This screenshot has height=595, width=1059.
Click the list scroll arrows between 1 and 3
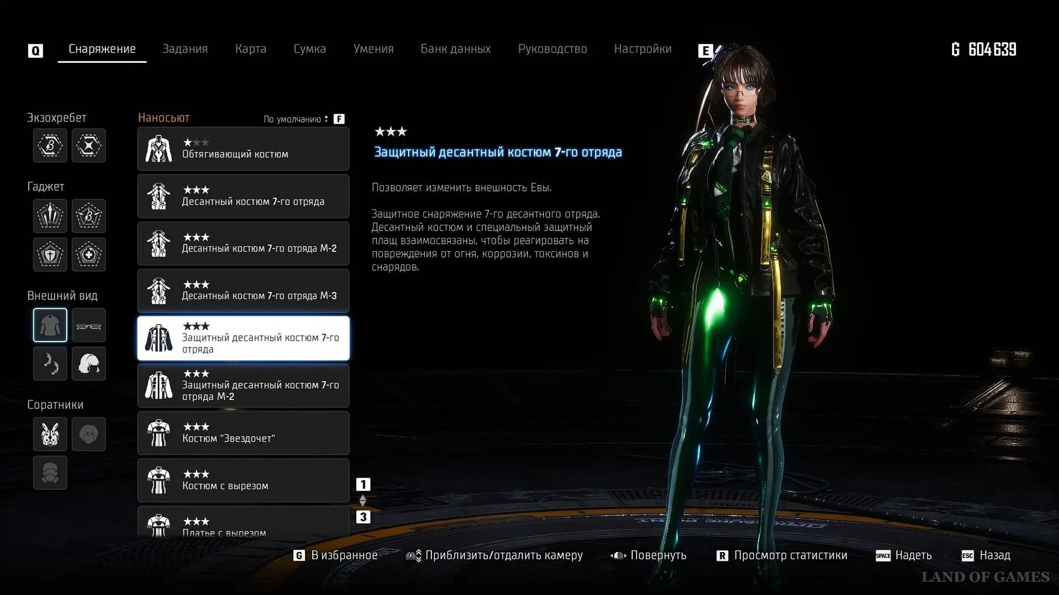(x=363, y=500)
